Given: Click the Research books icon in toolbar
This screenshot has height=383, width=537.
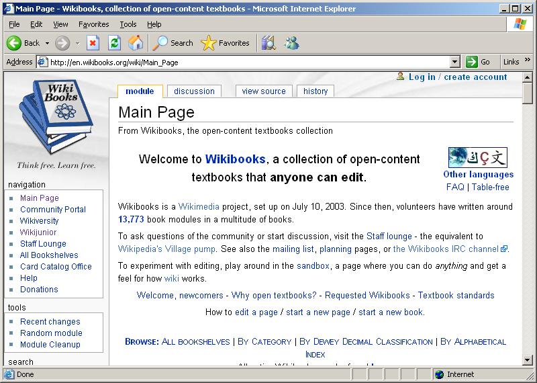Looking at the screenshot, I should [x=269, y=43].
